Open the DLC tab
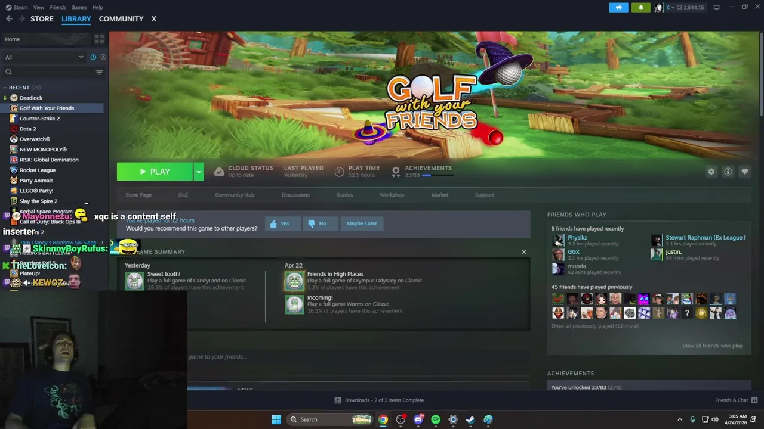The width and height of the screenshot is (764, 429). [183, 195]
